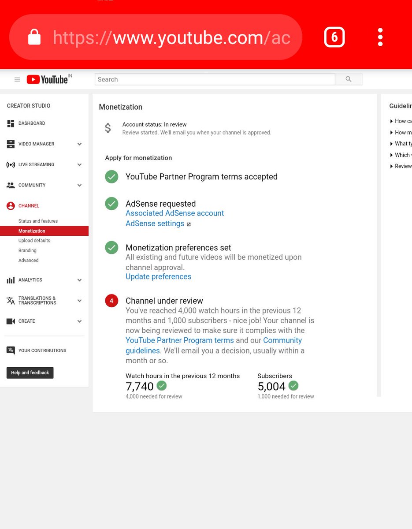Image resolution: width=412 pixels, height=529 pixels.
Task: Expand the guideline starting 'How m'
Action: point(401,133)
